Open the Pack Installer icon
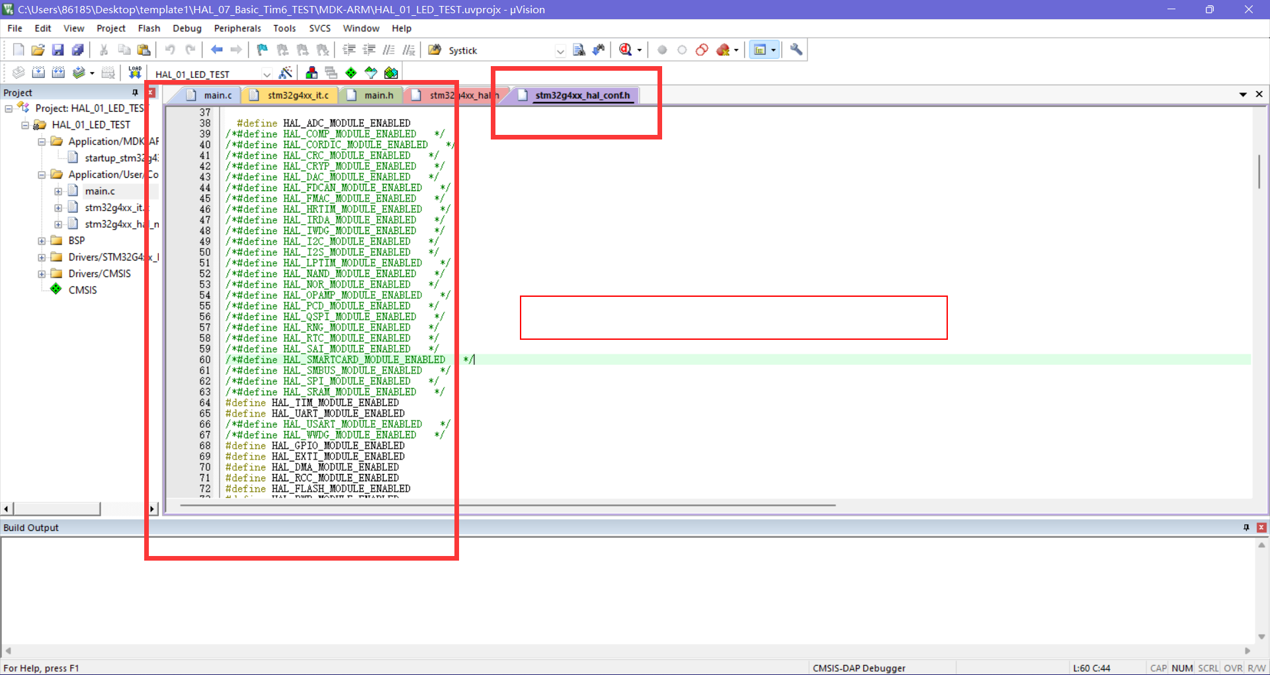Viewport: 1270px width, 675px height. point(391,73)
